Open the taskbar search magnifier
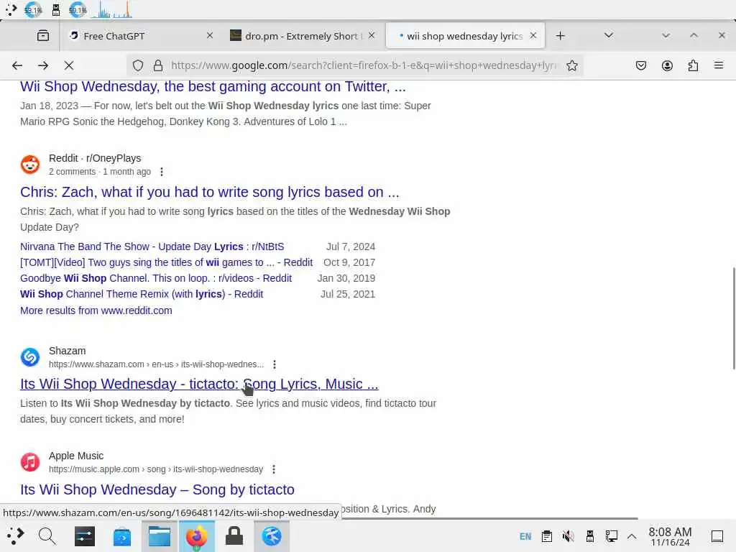The image size is (736, 552). (x=47, y=535)
